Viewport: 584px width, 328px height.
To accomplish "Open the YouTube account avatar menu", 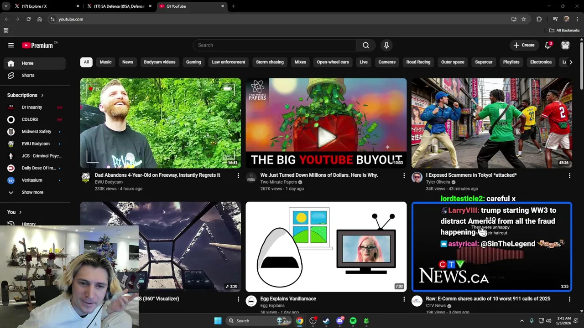I will (x=565, y=45).
